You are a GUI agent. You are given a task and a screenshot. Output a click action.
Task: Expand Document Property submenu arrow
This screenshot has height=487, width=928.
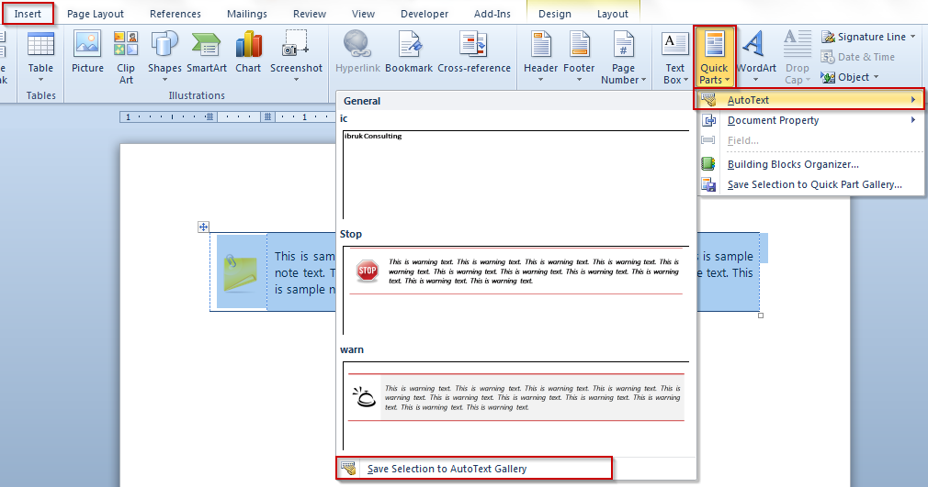point(914,120)
